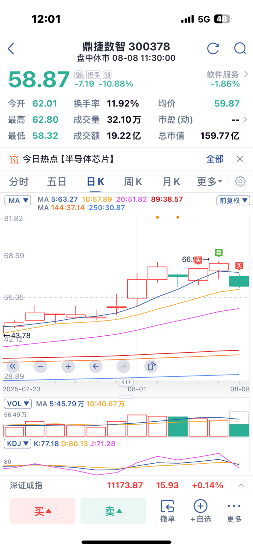
Task: Shift chart right with arrow button
Action: coord(123,366)
